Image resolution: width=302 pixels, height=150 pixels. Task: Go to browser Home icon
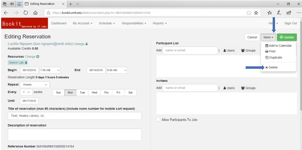click(35, 13)
